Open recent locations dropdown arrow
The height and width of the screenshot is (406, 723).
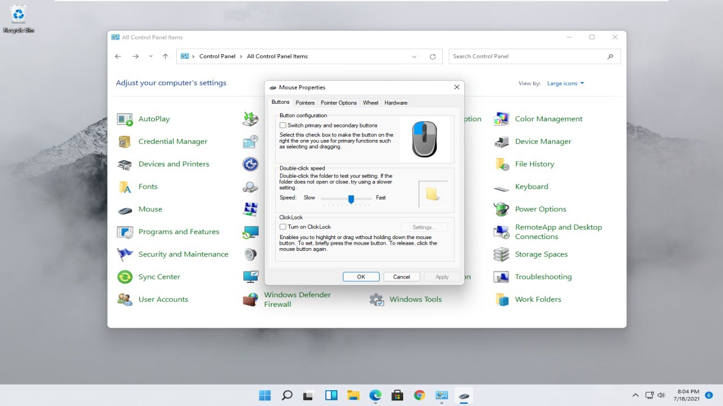point(151,56)
